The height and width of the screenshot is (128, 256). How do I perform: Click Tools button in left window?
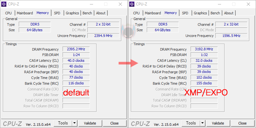(63, 123)
